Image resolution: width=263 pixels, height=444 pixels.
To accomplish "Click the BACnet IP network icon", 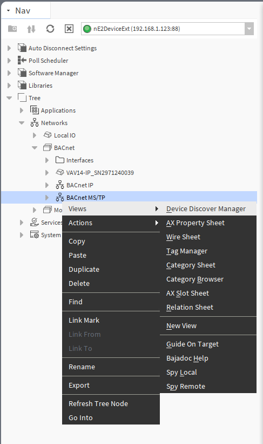I will click(60, 185).
